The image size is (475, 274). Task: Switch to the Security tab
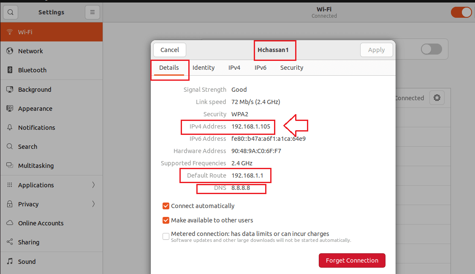(x=291, y=68)
